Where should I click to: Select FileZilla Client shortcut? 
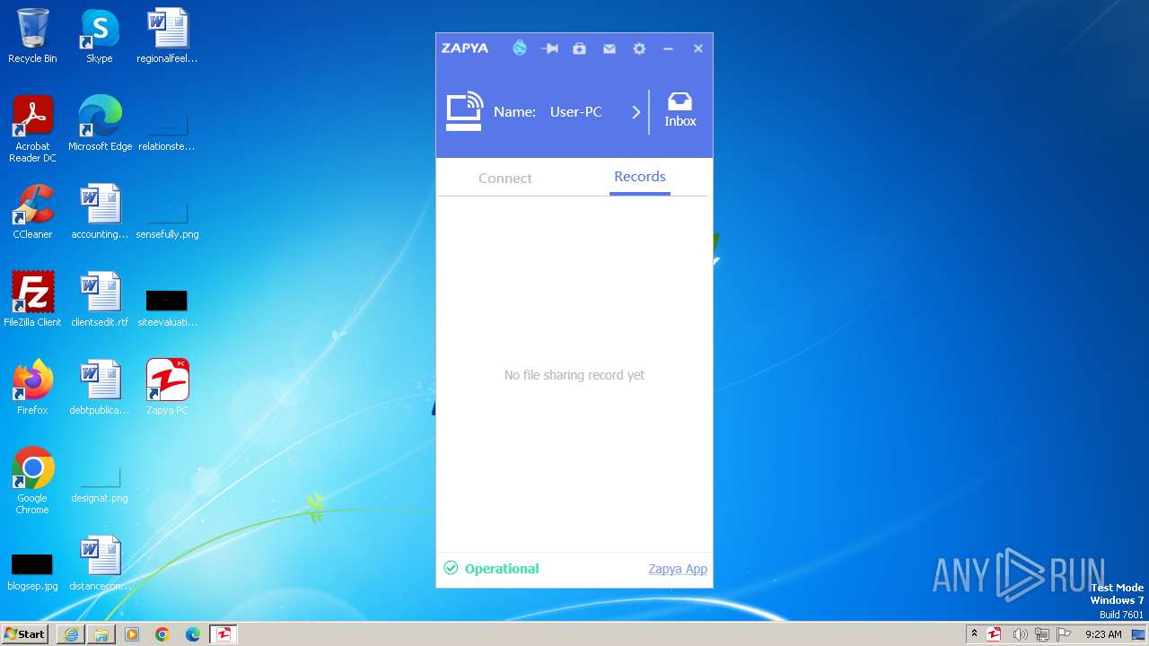point(32,300)
